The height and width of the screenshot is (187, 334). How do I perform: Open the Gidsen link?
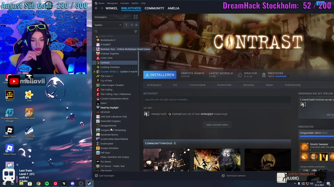click(x=269, y=85)
